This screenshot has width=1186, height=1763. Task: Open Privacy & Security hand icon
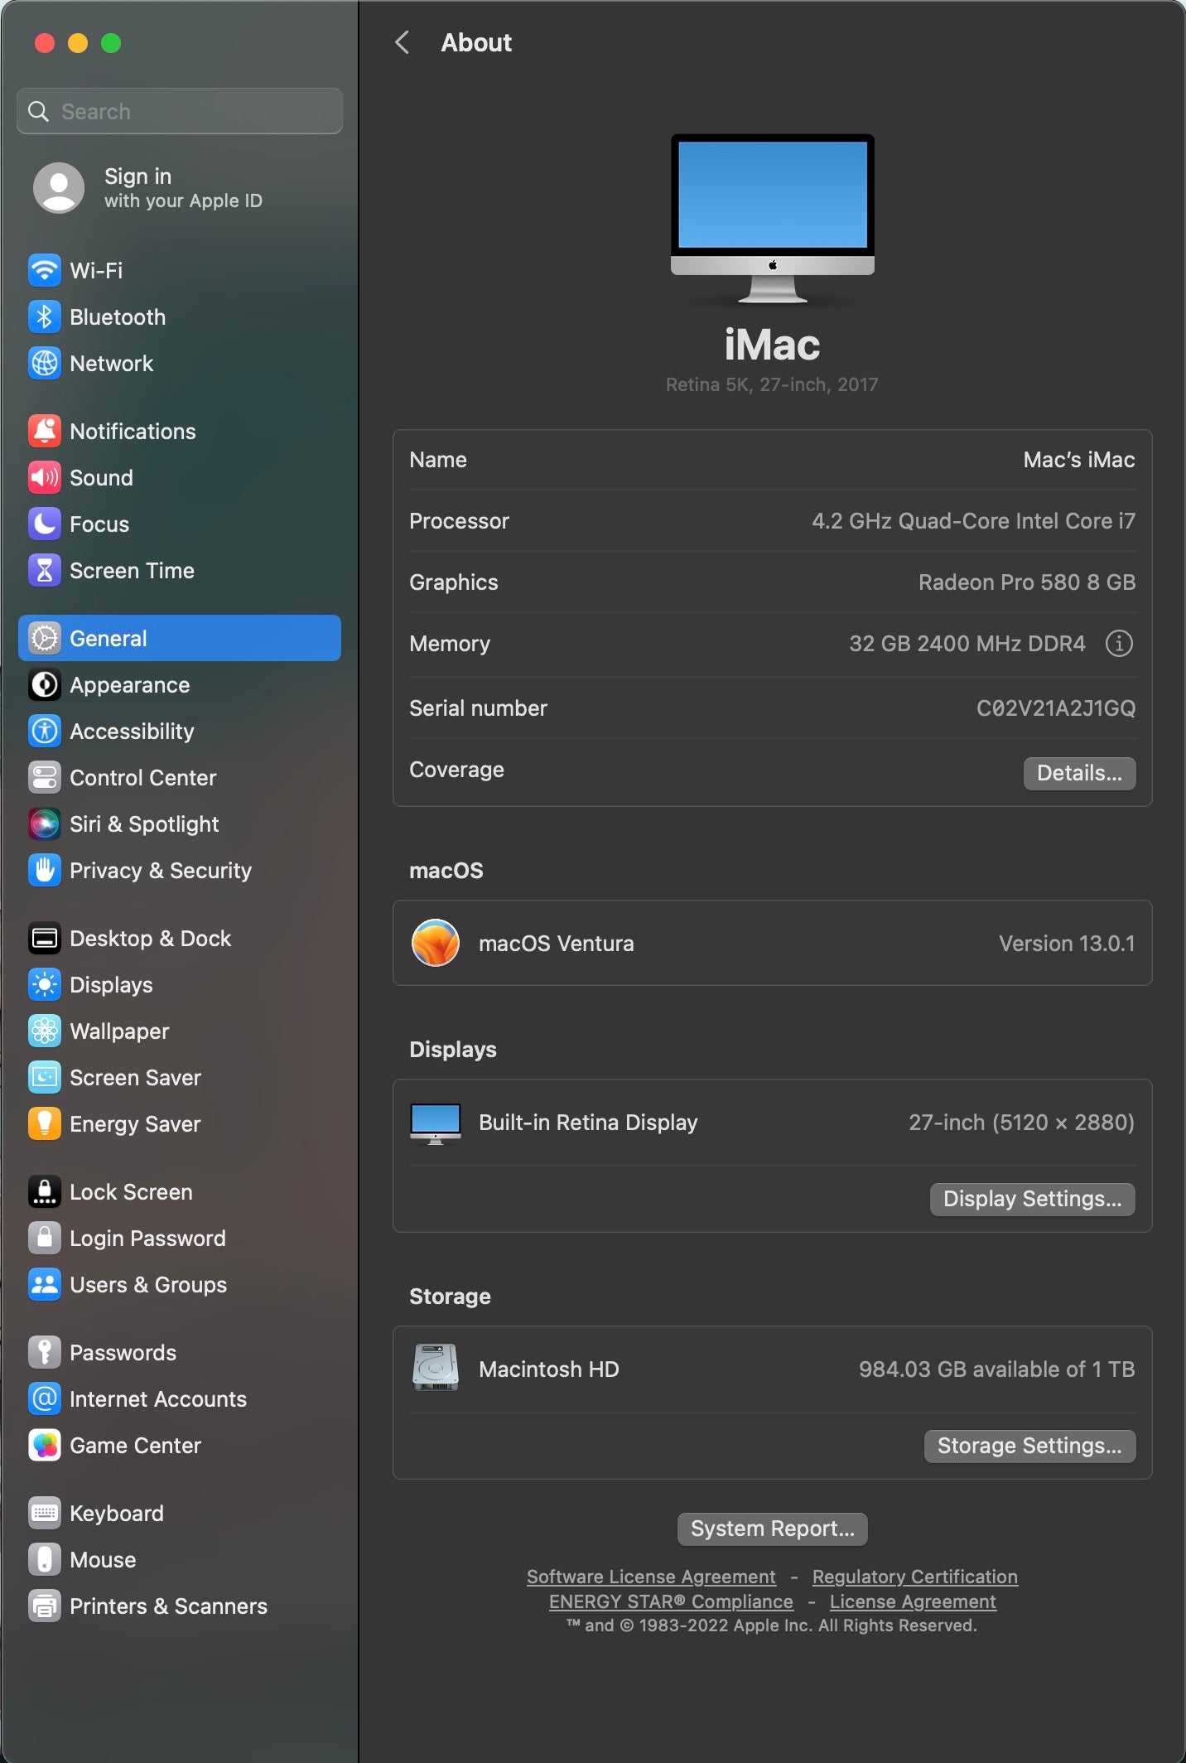click(x=45, y=870)
